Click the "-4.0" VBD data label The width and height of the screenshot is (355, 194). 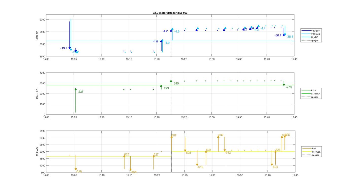(155, 42)
